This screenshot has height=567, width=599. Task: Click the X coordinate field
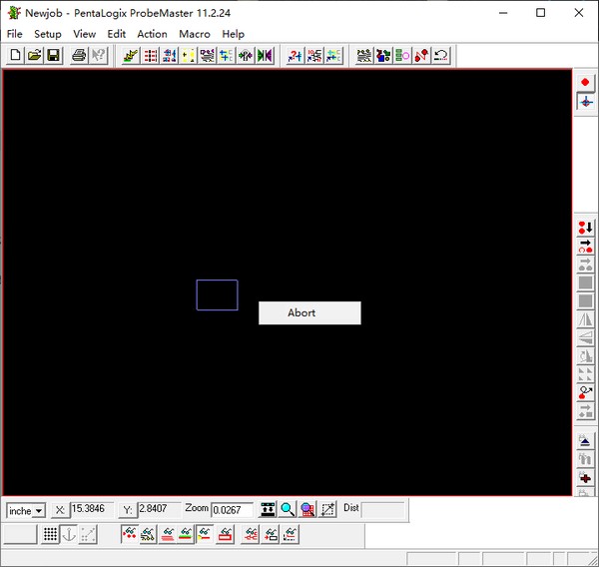click(91, 510)
